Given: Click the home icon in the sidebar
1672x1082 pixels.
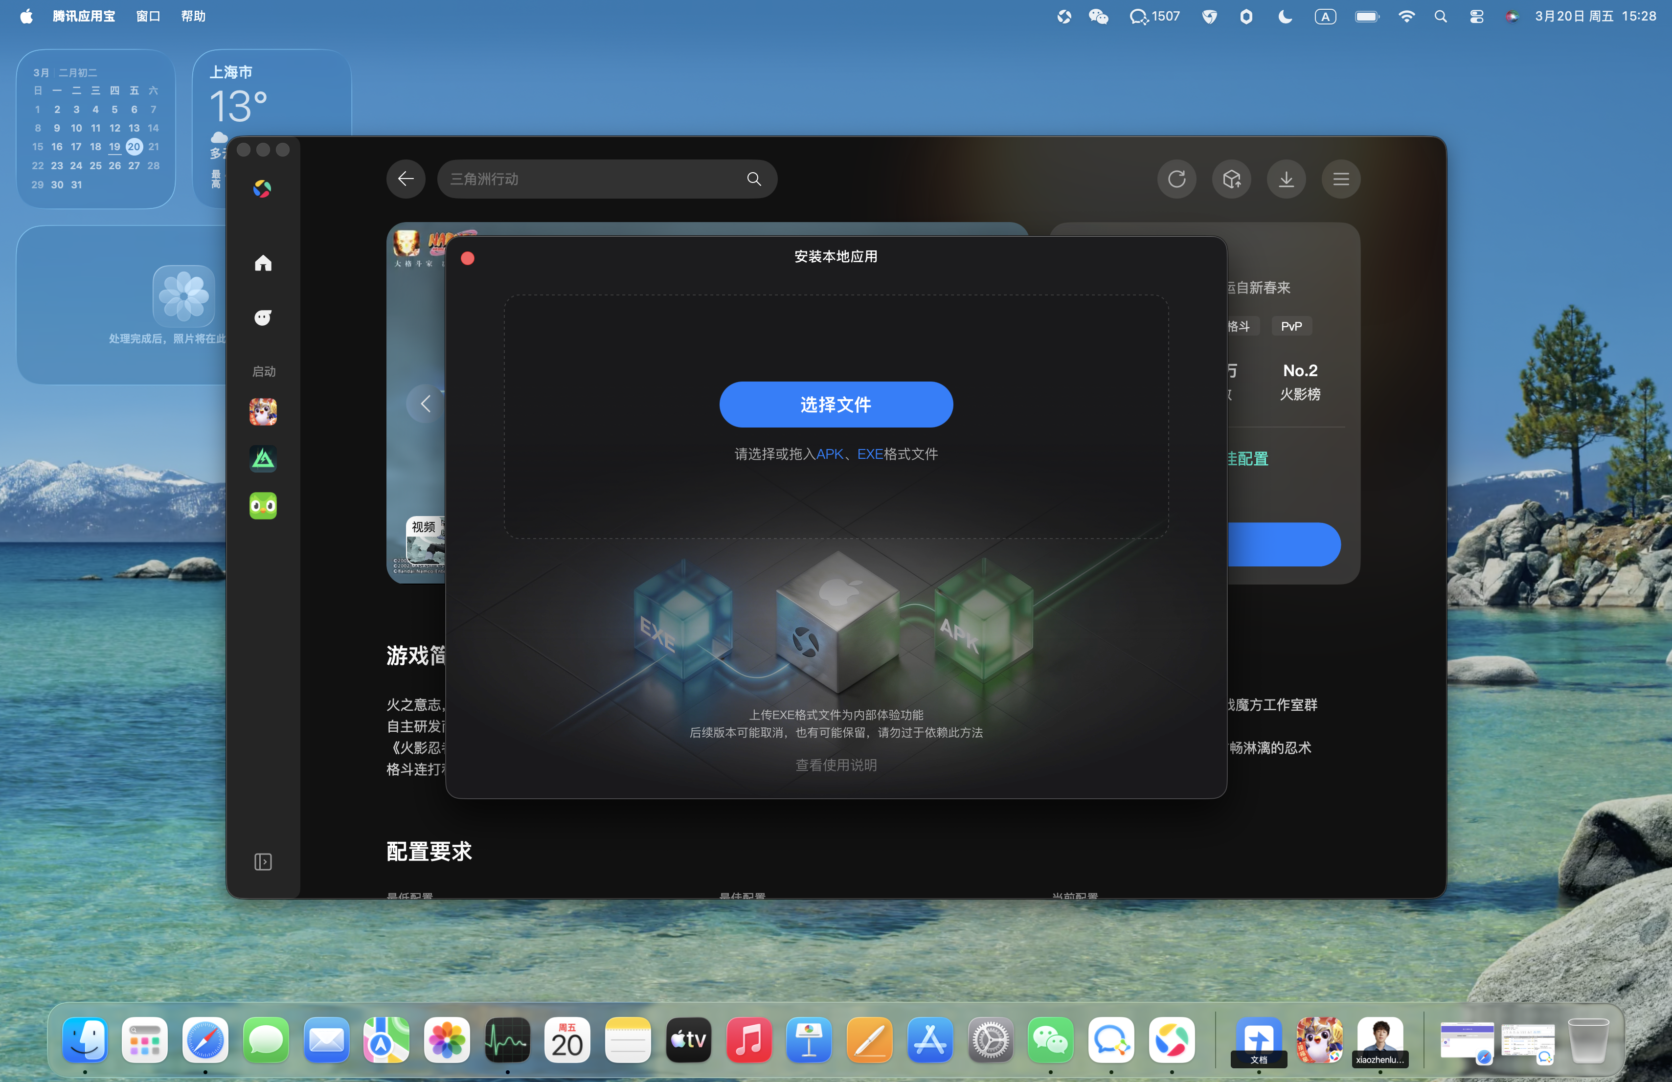Looking at the screenshot, I should [263, 263].
